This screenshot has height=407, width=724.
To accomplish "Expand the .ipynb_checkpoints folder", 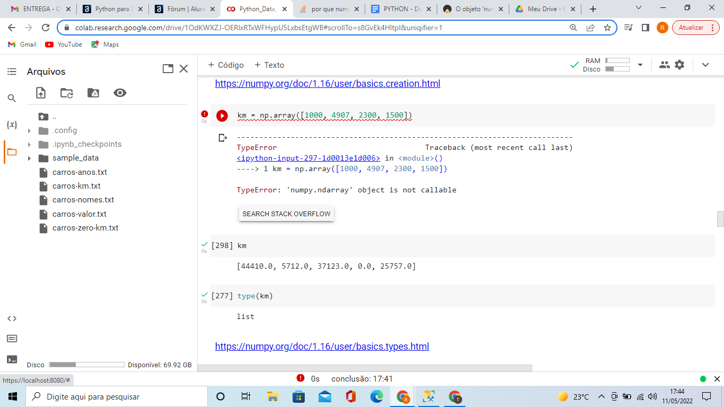I will pos(30,145).
